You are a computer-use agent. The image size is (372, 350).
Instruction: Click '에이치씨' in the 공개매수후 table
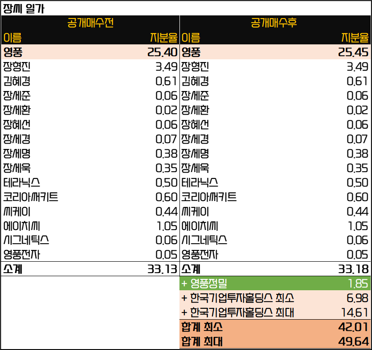199,226
